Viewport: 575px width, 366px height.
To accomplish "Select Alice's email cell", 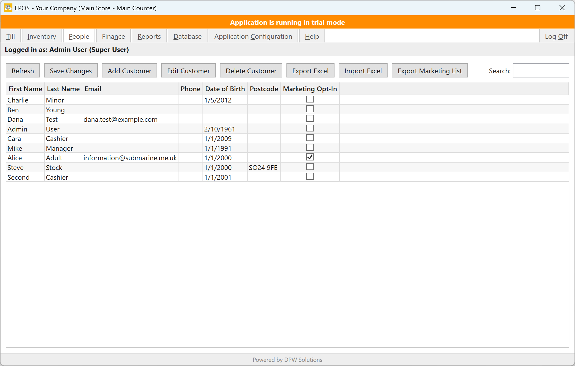I will pyautogui.click(x=130, y=158).
